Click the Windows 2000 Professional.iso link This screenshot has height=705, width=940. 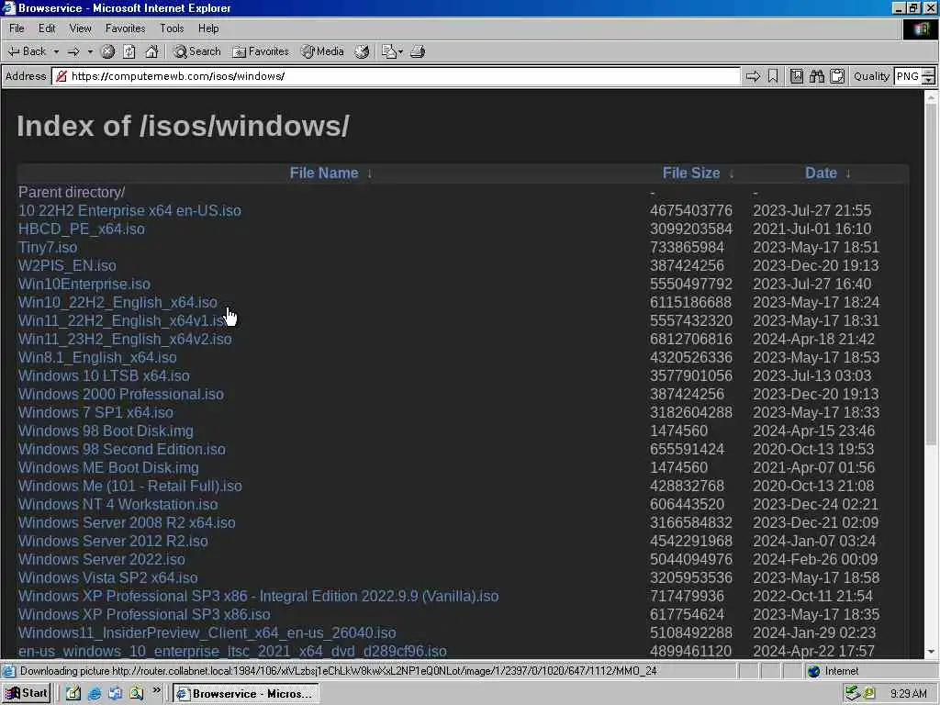click(120, 395)
